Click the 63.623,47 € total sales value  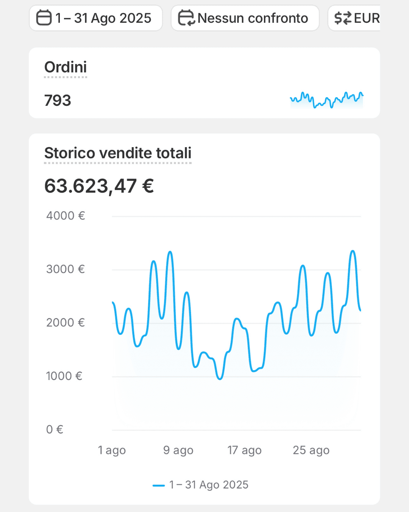pyautogui.click(x=99, y=186)
